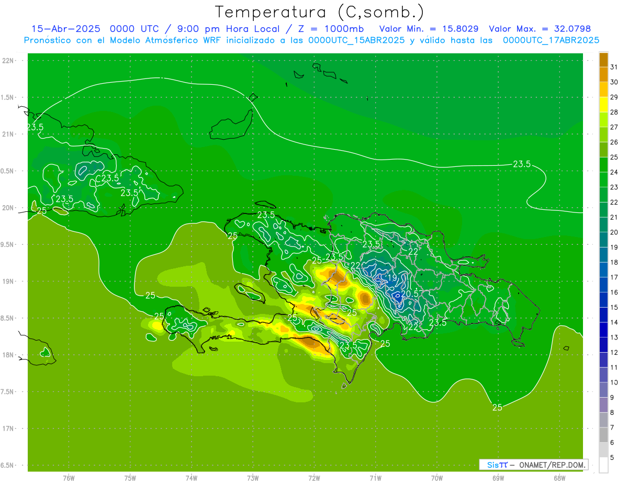Click the '10' colorbar value label

(614, 382)
